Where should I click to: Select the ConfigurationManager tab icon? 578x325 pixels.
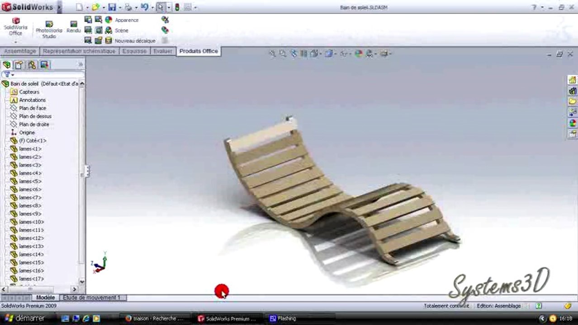(32, 65)
